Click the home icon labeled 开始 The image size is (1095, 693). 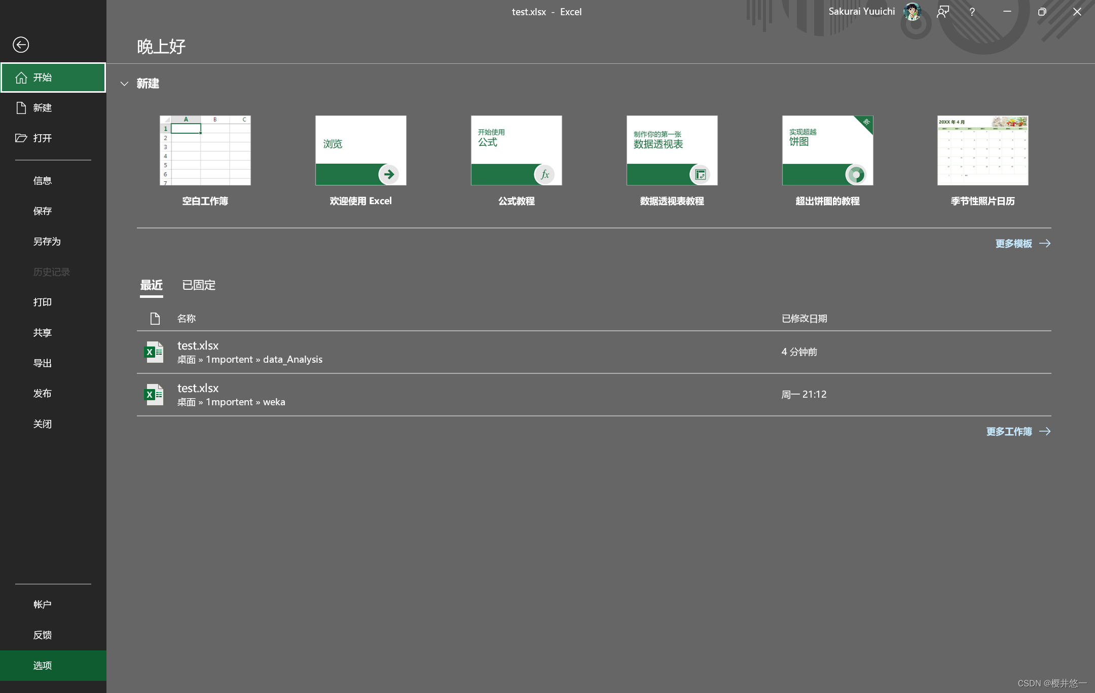[x=21, y=78]
